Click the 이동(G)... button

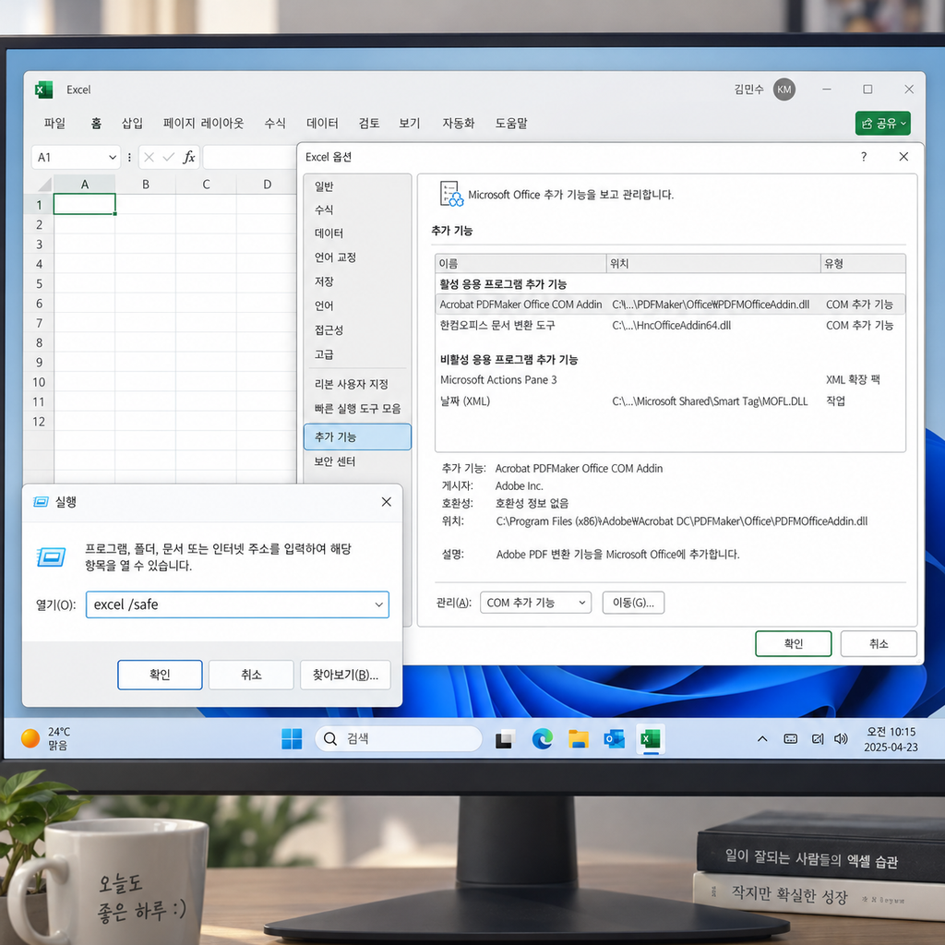(633, 603)
